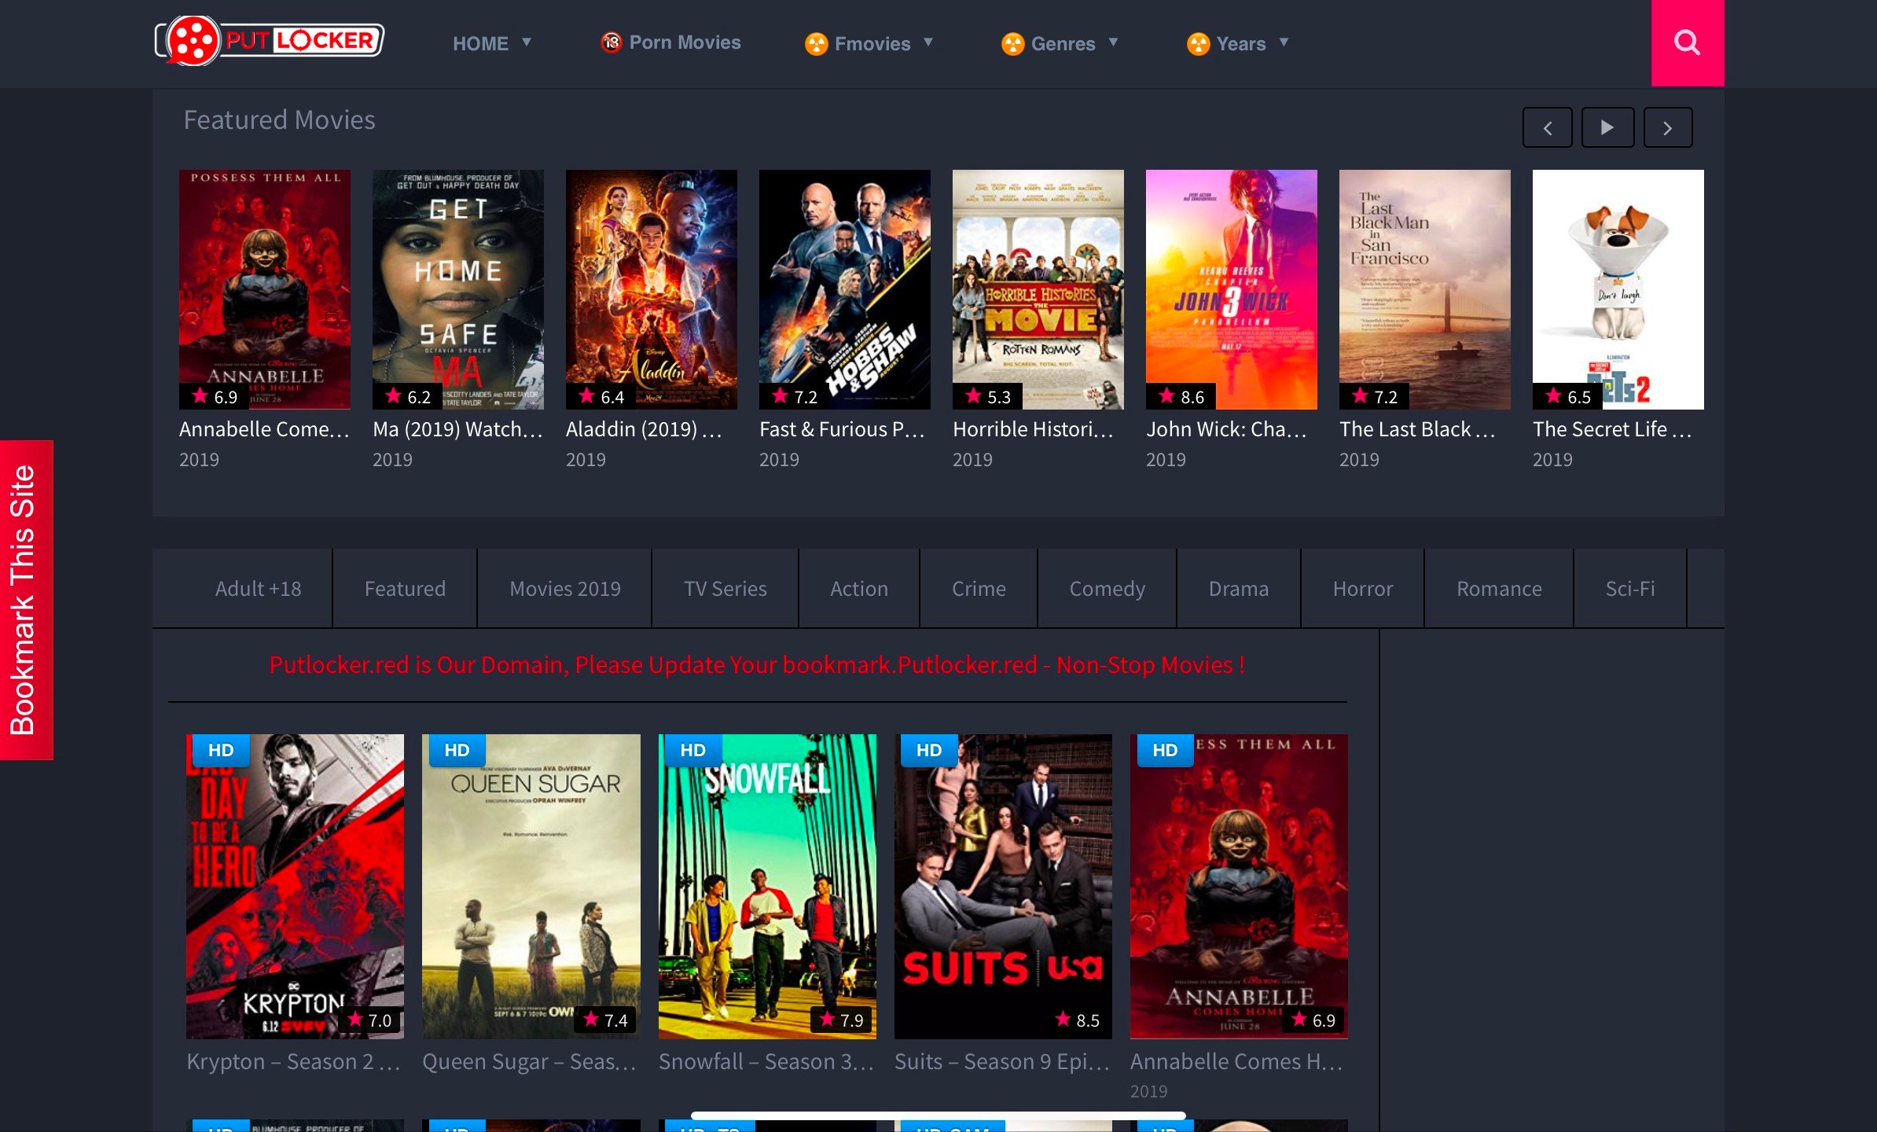This screenshot has width=1877, height=1132.
Task: Switch to the TV Series tab
Action: [x=725, y=588]
